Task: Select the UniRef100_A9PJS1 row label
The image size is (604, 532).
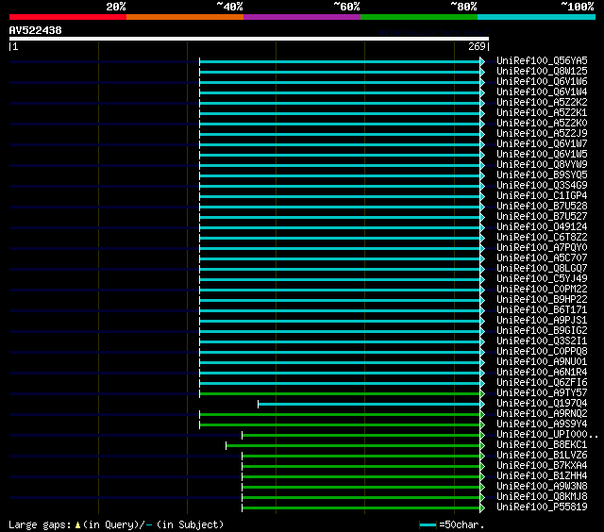Action: pos(542,321)
